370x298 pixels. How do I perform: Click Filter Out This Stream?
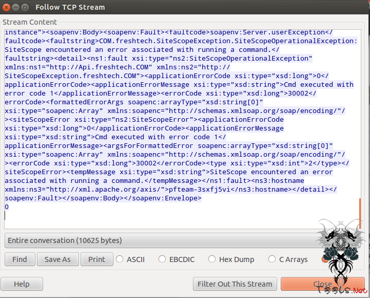point(235,284)
